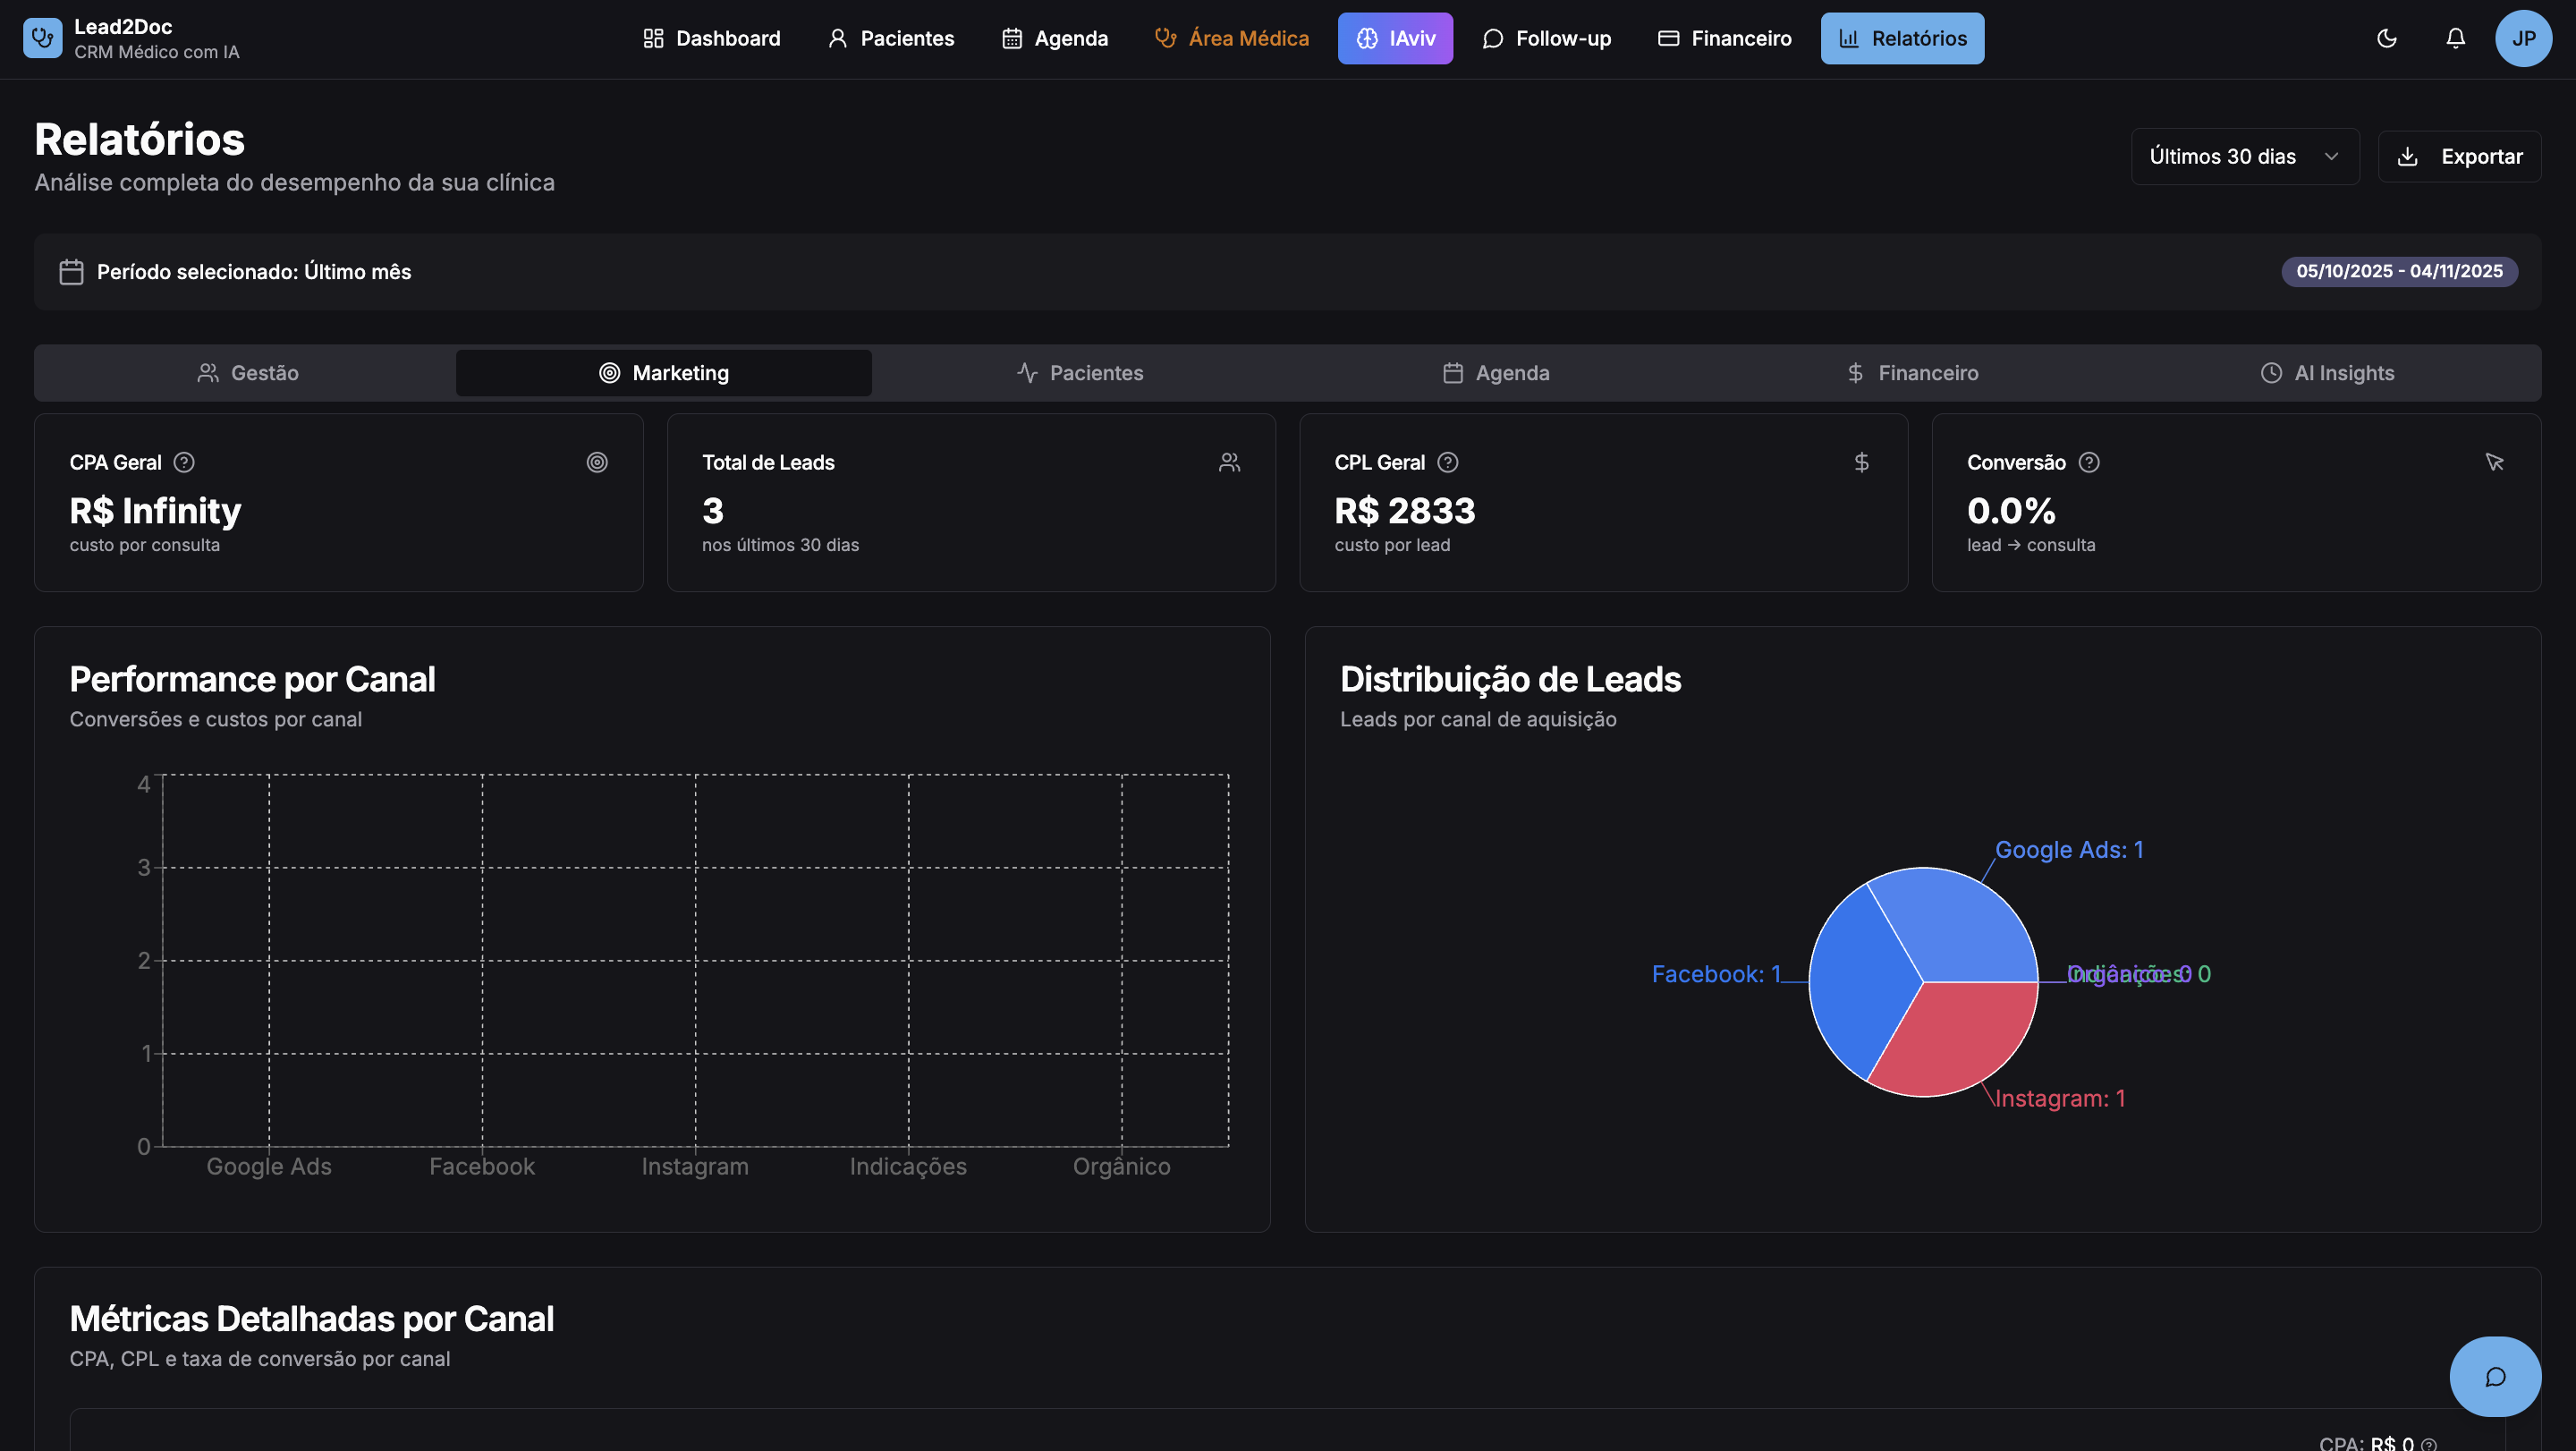Expand the Últimos 30 dias dropdown
Viewport: 2576px width, 1451px height.
pos(2243,156)
